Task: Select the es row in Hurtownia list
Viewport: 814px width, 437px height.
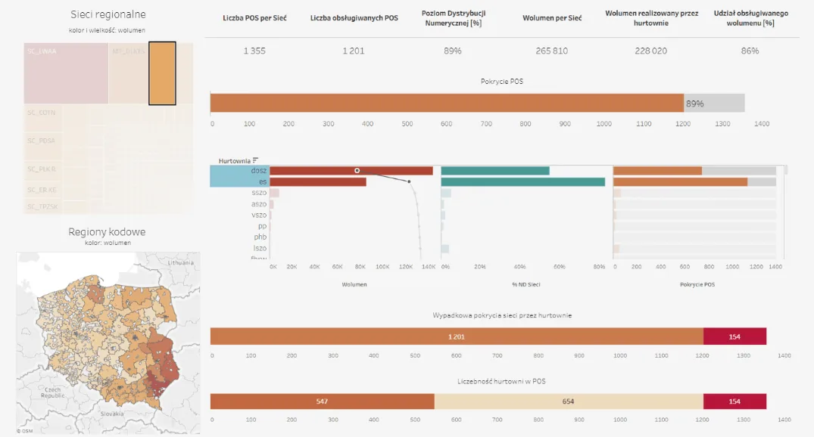Action: (239, 181)
